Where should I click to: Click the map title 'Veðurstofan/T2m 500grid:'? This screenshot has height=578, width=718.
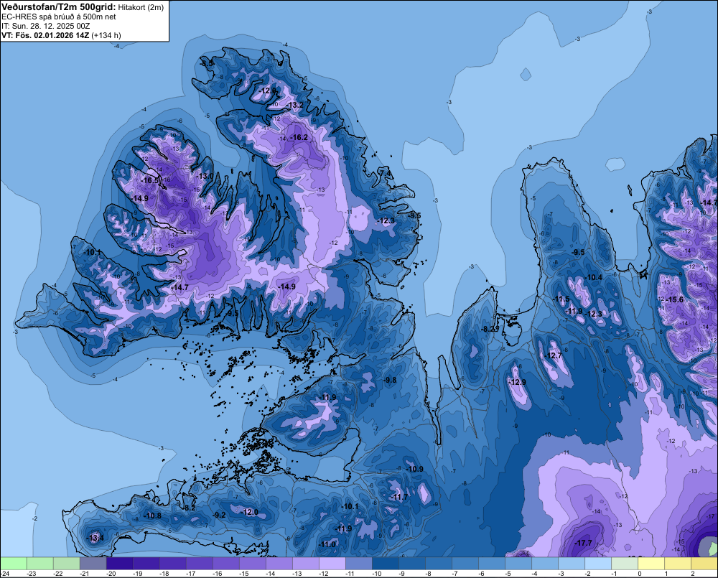pos(59,7)
